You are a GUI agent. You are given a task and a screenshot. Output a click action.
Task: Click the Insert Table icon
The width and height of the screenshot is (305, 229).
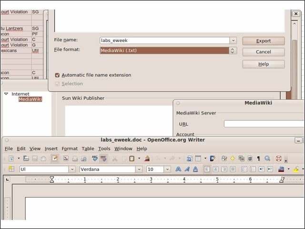point(198,158)
